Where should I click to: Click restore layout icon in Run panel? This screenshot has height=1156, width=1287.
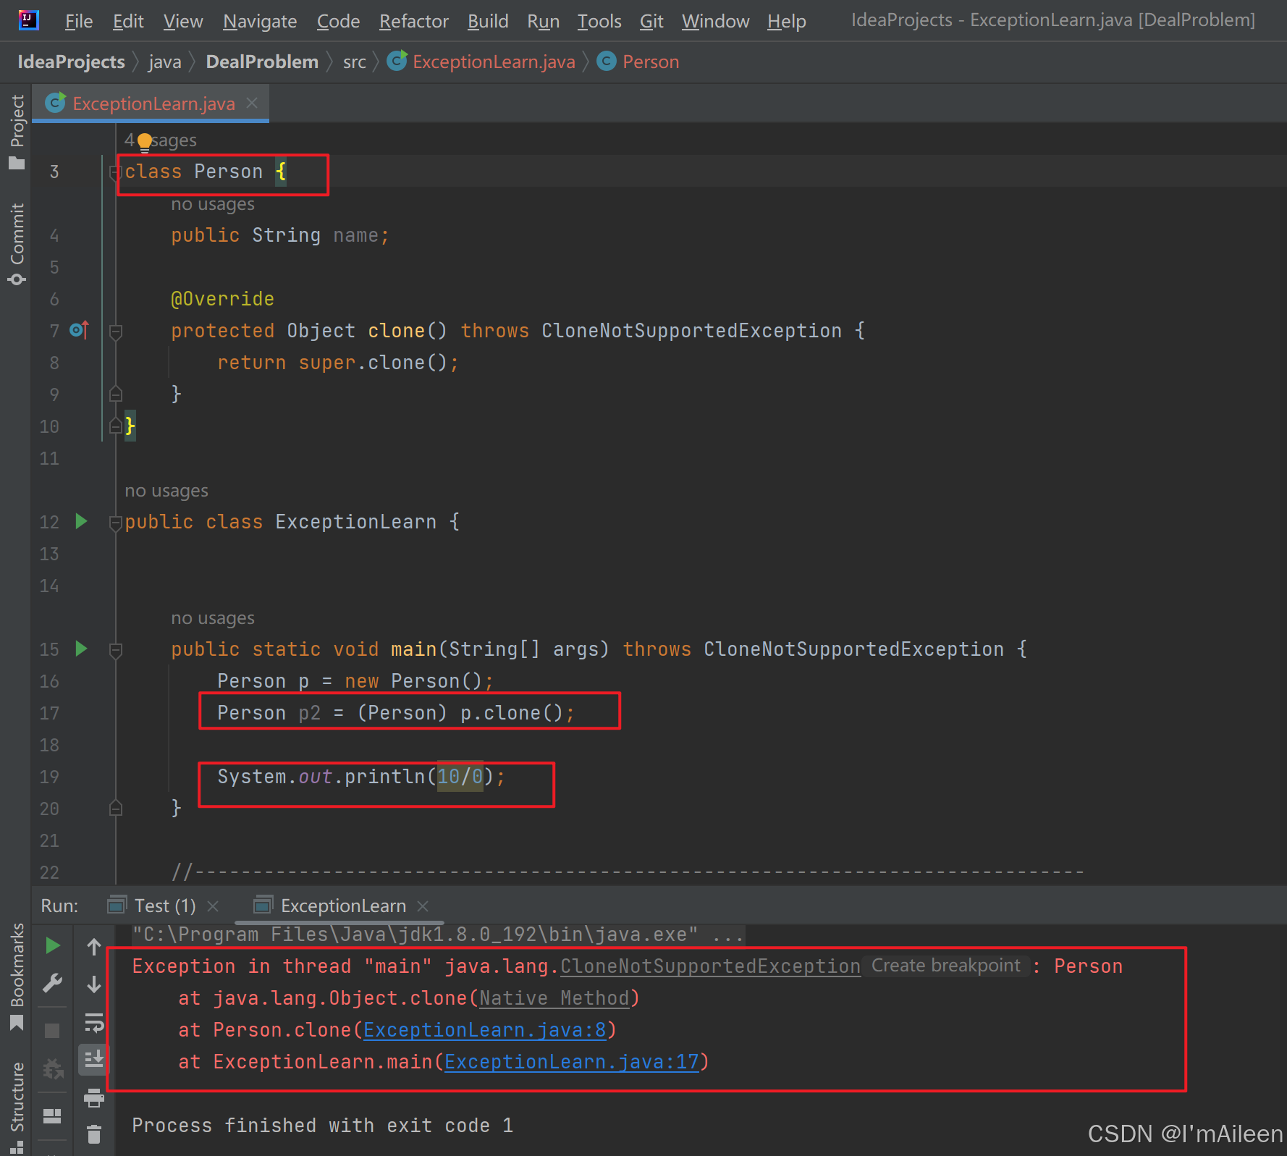point(52,1116)
